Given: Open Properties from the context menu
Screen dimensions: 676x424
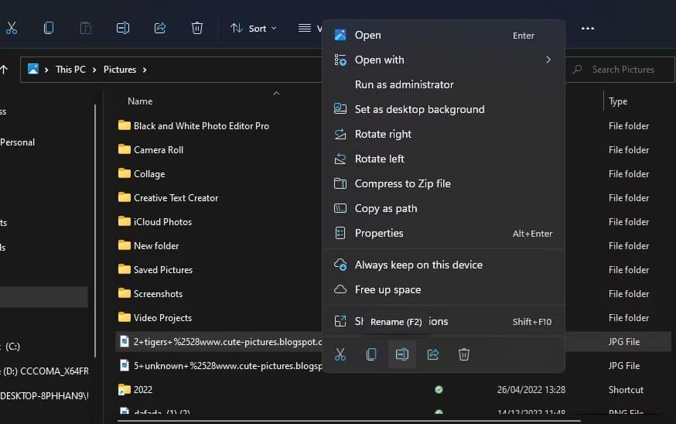Looking at the screenshot, I should tap(379, 233).
